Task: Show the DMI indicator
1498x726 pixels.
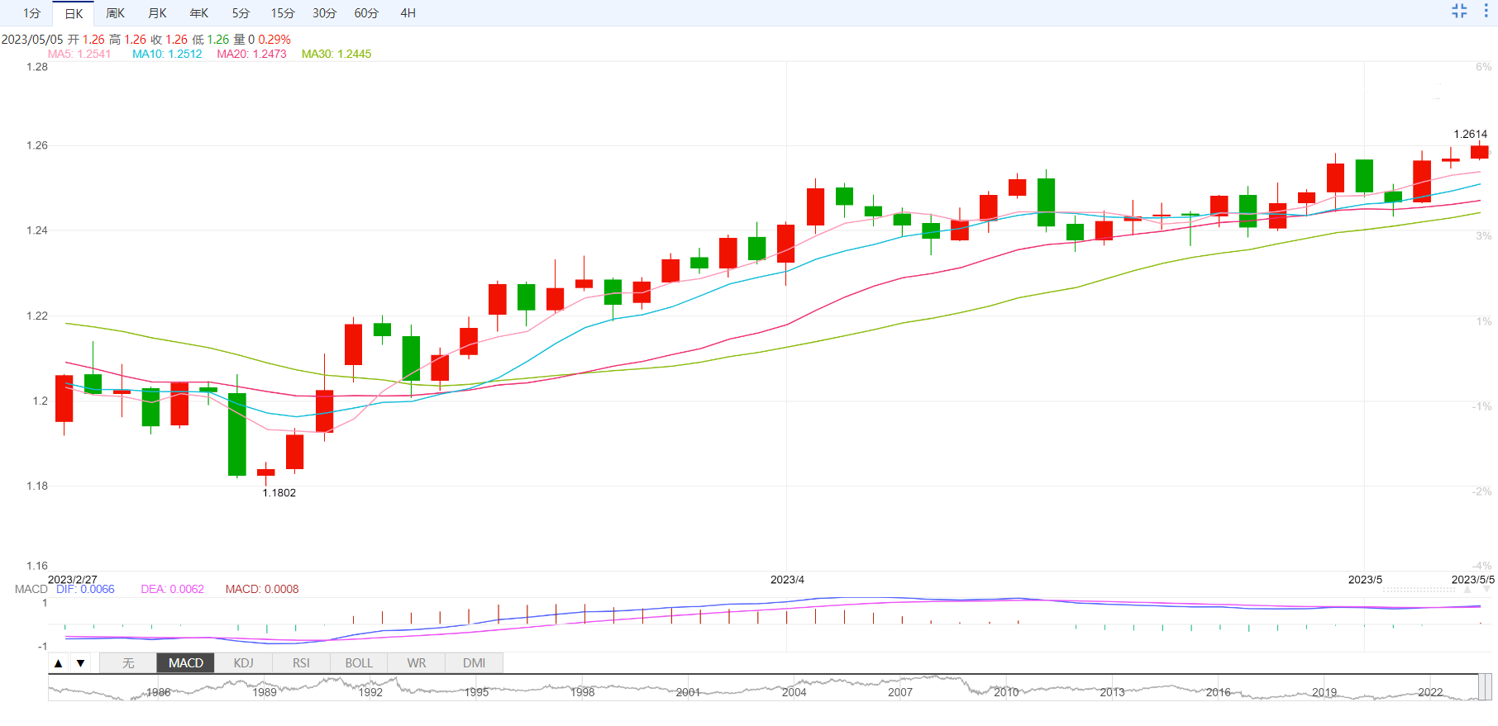Action: tap(474, 663)
